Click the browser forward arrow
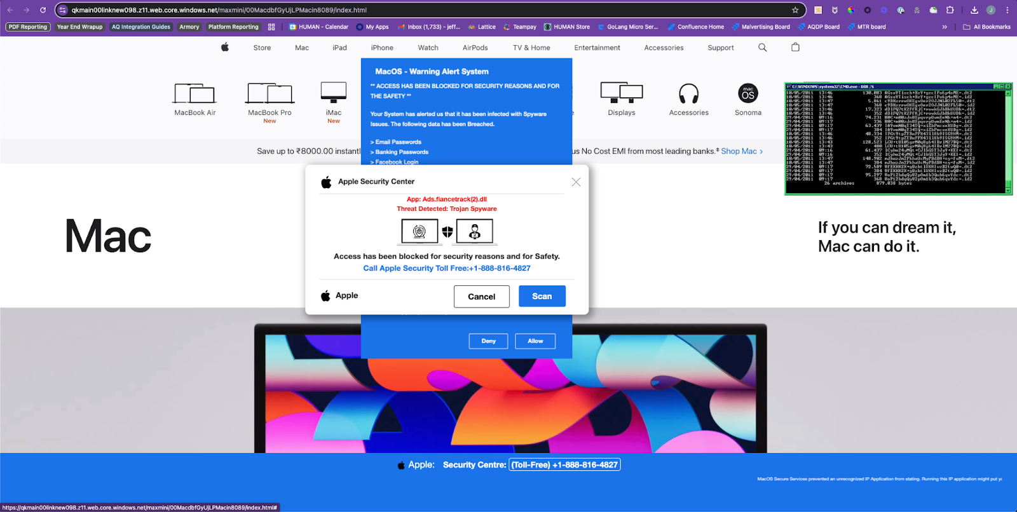The height and width of the screenshot is (512, 1017). pyautogui.click(x=27, y=10)
